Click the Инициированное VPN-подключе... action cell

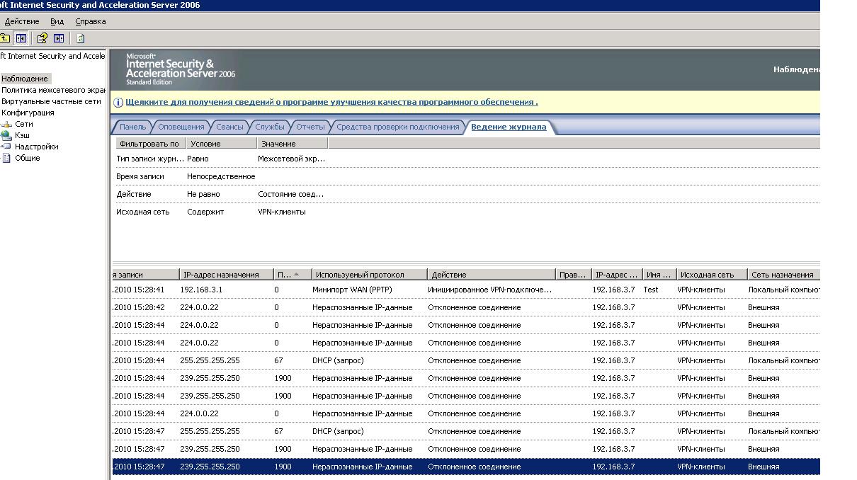point(489,290)
